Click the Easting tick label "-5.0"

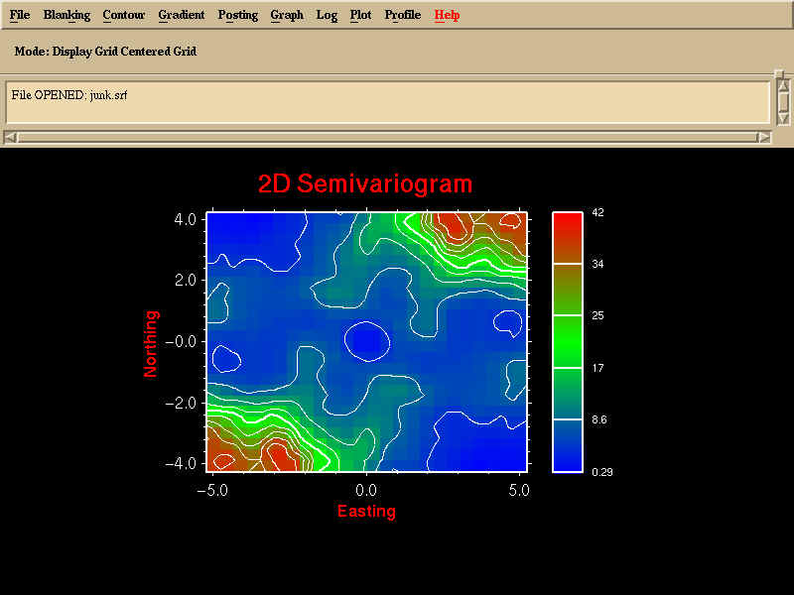[x=211, y=490]
